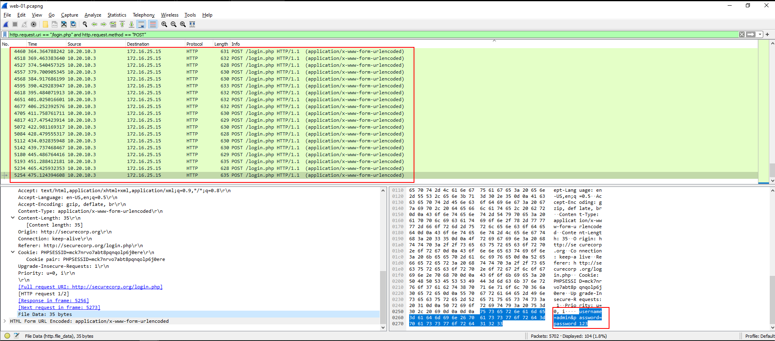775x341 pixels.
Task: Click the expert information circle in status bar
Action: pyautogui.click(x=7, y=336)
